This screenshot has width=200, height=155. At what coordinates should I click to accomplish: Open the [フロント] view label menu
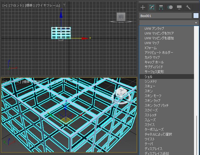[x=16, y=5]
